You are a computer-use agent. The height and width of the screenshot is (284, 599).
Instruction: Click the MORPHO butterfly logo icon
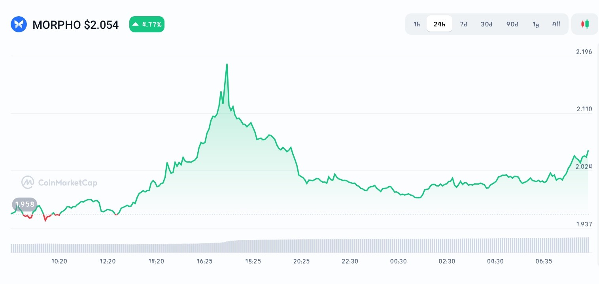point(19,24)
